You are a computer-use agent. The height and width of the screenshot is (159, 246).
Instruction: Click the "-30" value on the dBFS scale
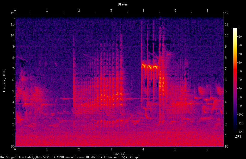239,54
